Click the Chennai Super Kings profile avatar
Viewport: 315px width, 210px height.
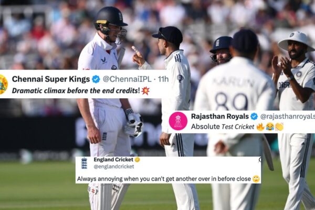pos(4,85)
